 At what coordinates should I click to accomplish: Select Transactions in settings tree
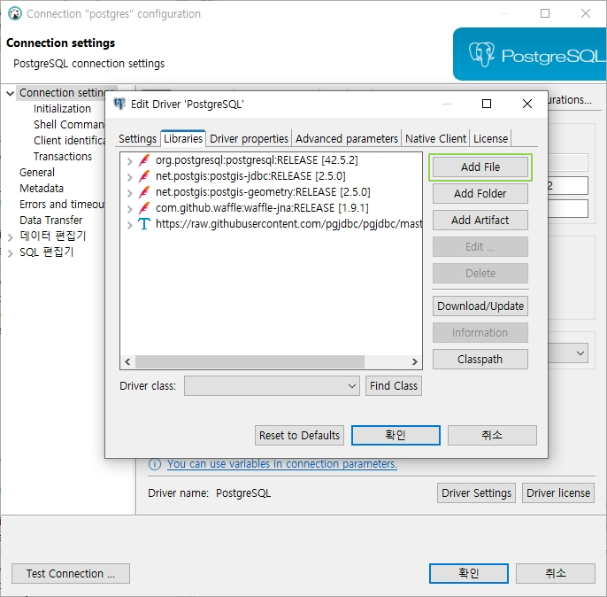click(x=63, y=157)
